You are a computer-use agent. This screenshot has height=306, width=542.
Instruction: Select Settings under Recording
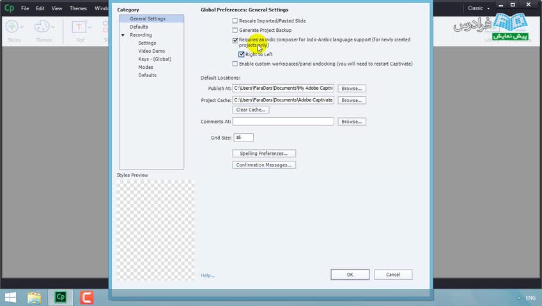pyautogui.click(x=147, y=43)
